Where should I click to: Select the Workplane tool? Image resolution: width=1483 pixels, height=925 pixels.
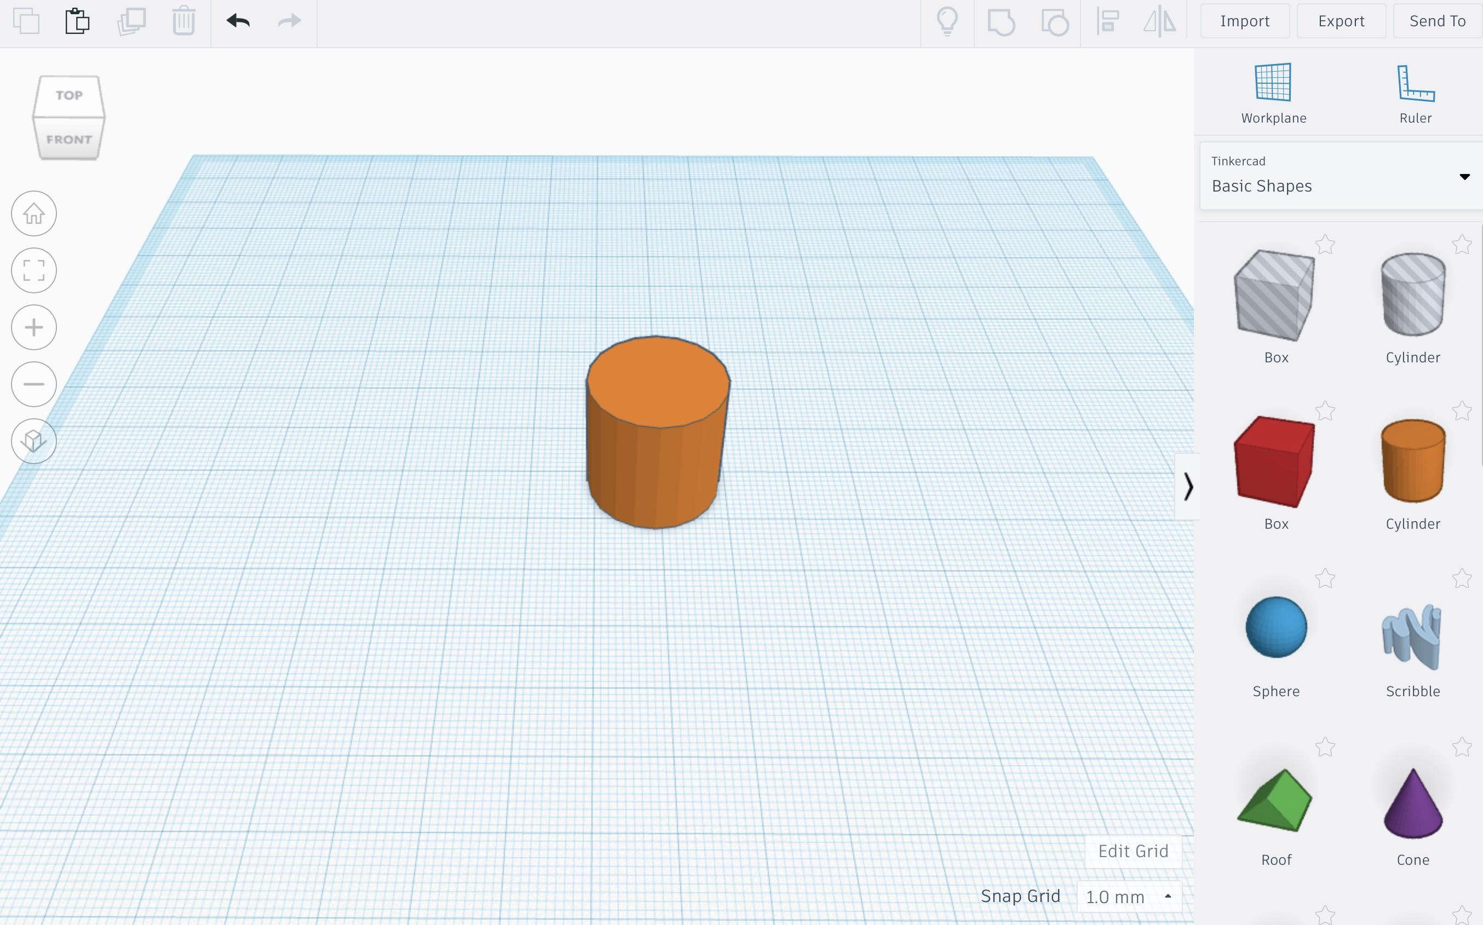coord(1274,94)
